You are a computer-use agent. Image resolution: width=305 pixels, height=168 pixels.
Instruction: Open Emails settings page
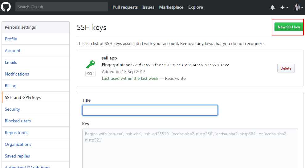tap(11, 62)
